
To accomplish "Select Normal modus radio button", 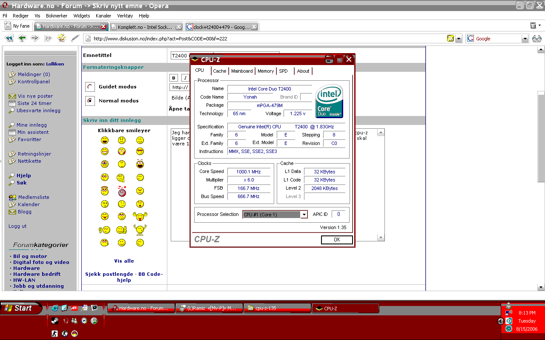I will (90, 101).
